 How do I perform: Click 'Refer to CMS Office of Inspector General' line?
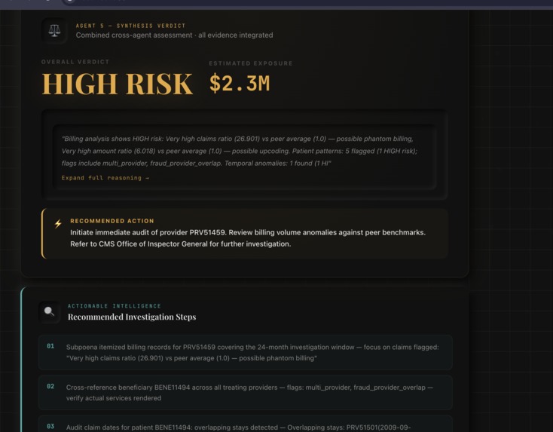pyautogui.click(x=181, y=244)
